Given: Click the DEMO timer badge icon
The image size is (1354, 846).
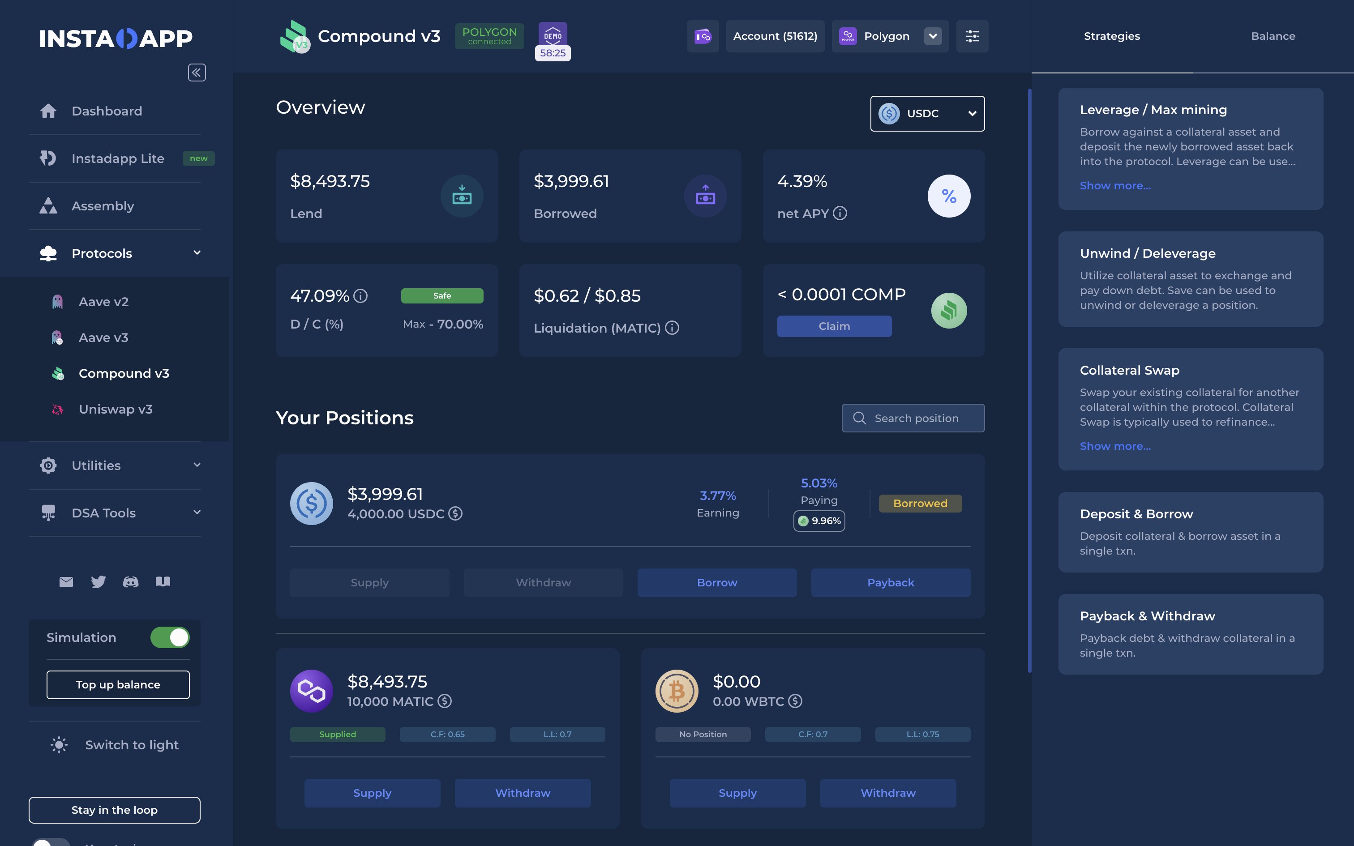Looking at the screenshot, I should [552, 36].
